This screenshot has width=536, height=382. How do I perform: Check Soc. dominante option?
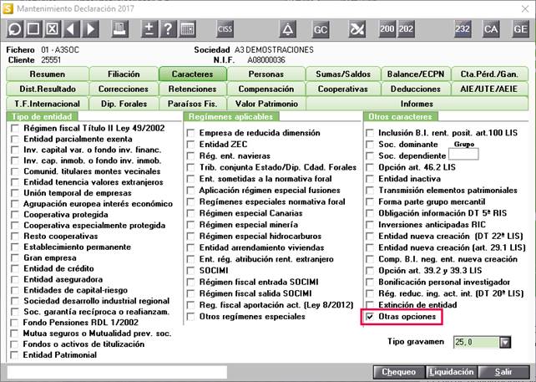pyautogui.click(x=370, y=145)
